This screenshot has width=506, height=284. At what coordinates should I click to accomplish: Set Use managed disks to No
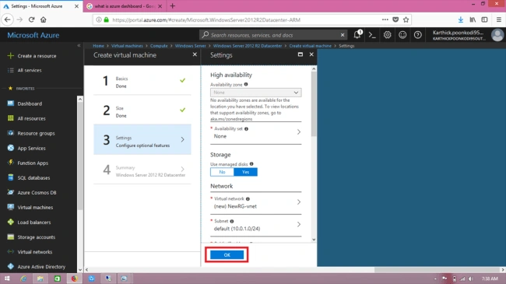(x=222, y=172)
